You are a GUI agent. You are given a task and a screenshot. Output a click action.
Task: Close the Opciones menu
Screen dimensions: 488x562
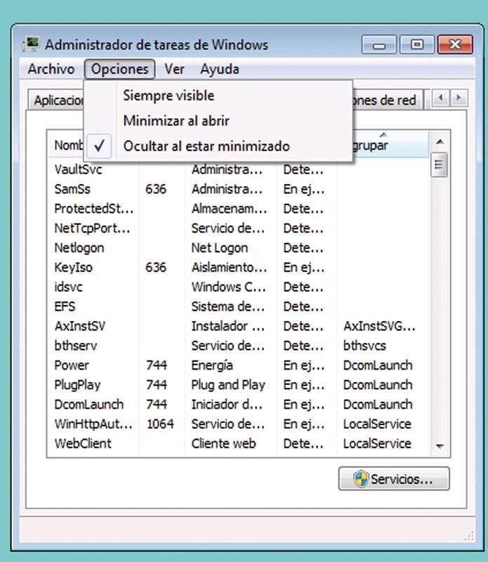(119, 69)
